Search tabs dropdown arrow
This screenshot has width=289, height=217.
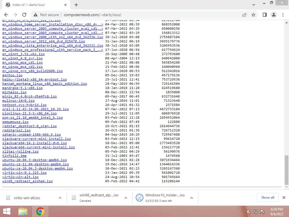click(254, 5)
